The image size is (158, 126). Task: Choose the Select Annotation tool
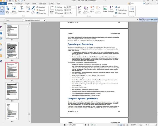point(14,10)
